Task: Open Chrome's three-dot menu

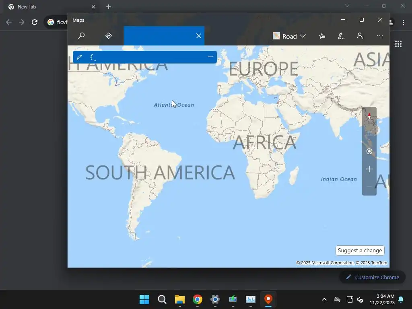Action: point(403,22)
